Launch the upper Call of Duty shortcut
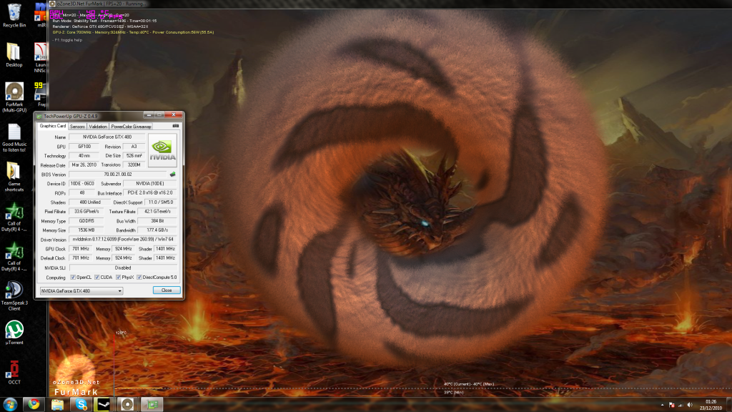 tap(14, 217)
